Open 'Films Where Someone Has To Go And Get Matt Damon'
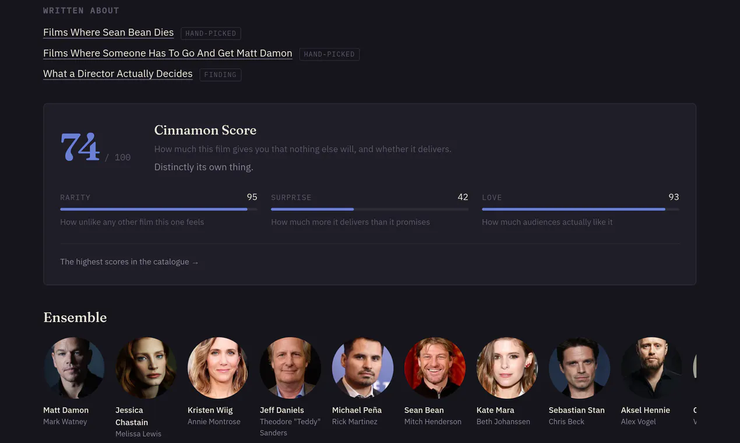This screenshot has height=443, width=740. pos(168,53)
